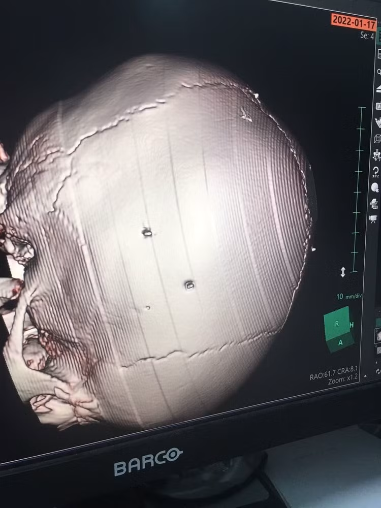Viewport: 381px width, 508px height.
Task: Select the cutting/sculpt tool icon
Action: [378, 122]
